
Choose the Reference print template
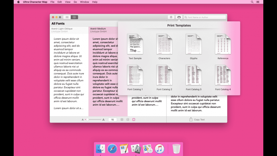point(223,46)
